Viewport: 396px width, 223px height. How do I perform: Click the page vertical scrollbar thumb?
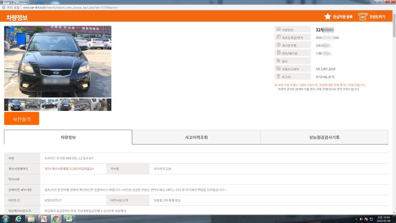(394, 25)
